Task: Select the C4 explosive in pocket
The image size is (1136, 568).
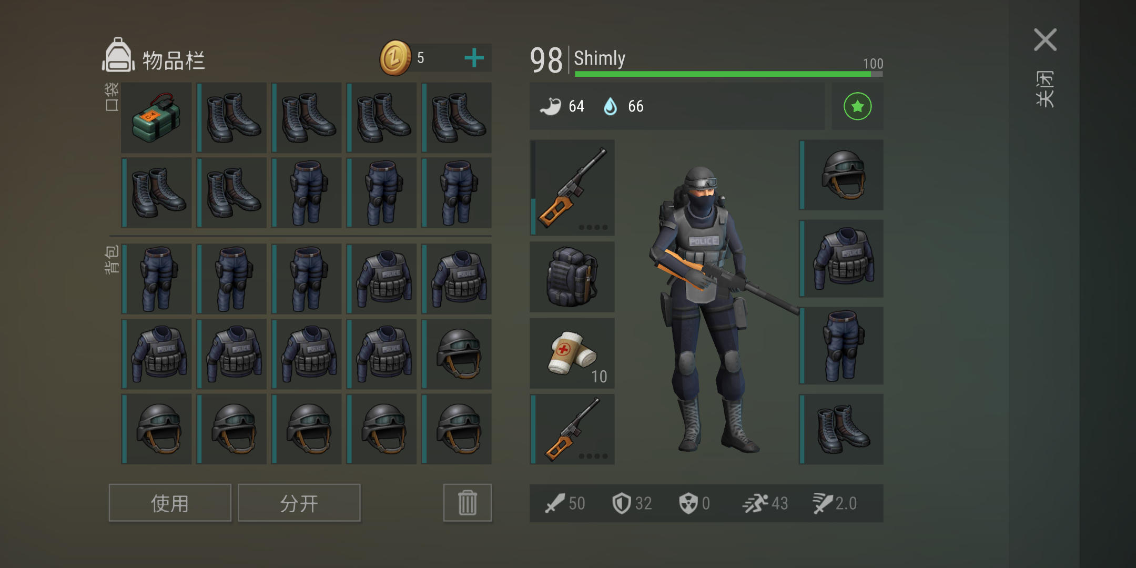Action: point(156,118)
